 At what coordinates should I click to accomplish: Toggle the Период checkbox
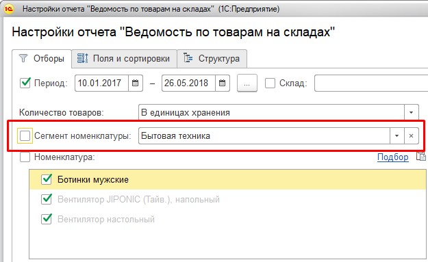25,83
